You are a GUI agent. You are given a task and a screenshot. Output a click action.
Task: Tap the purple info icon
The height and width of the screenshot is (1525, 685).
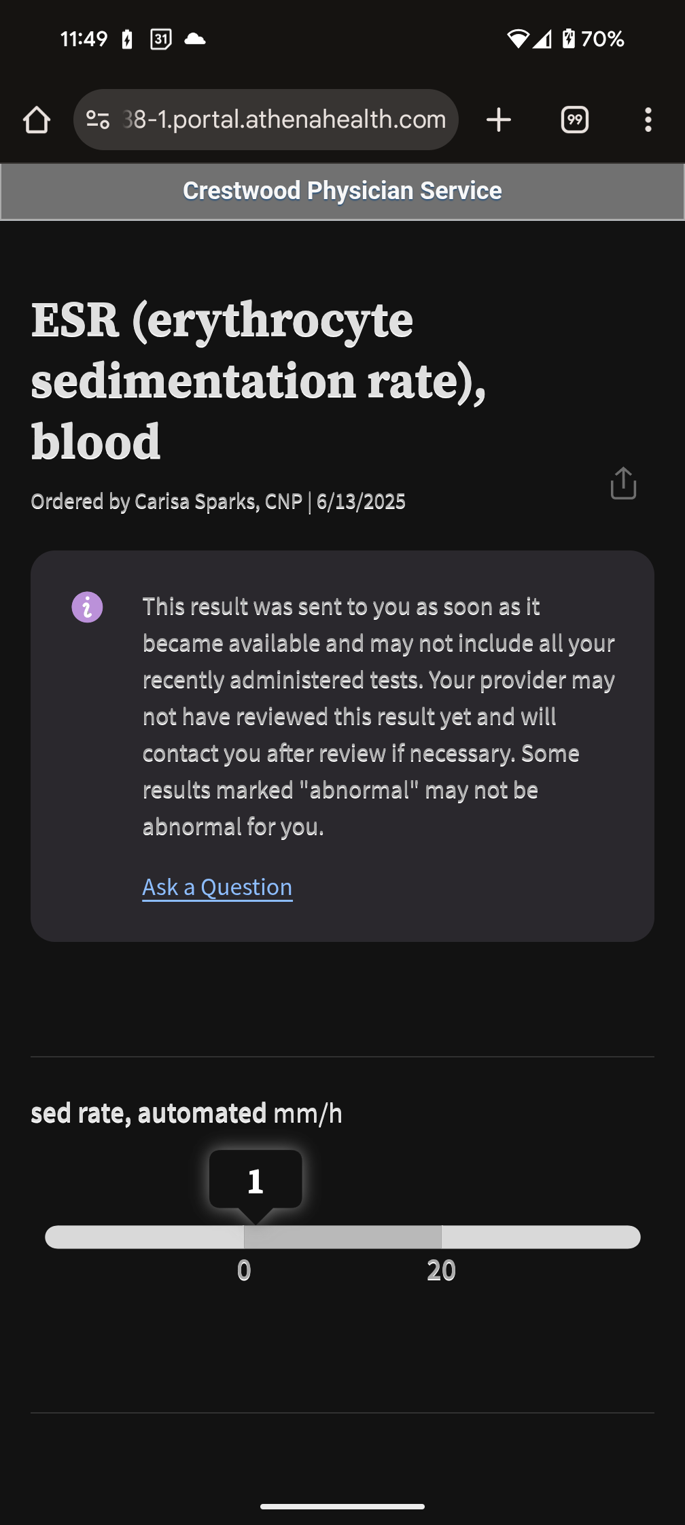(x=87, y=607)
